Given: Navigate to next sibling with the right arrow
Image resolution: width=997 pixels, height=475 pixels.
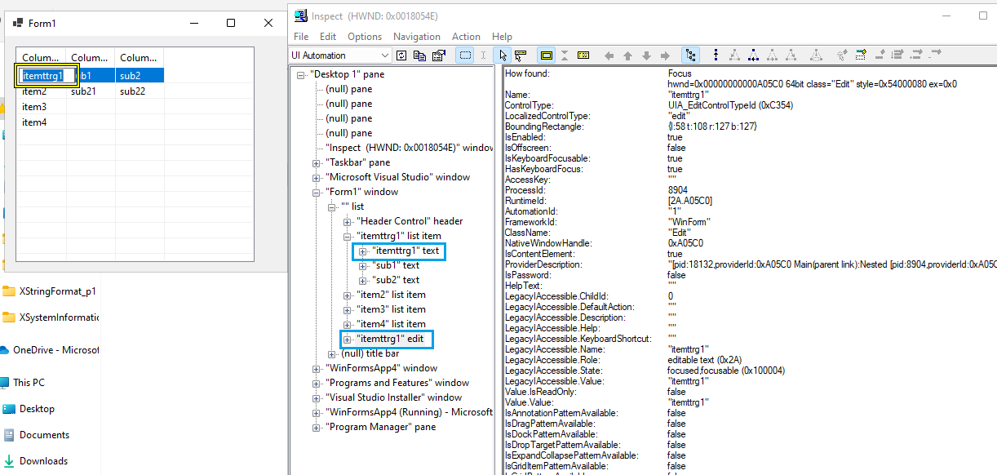Looking at the screenshot, I should click(666, 54).
